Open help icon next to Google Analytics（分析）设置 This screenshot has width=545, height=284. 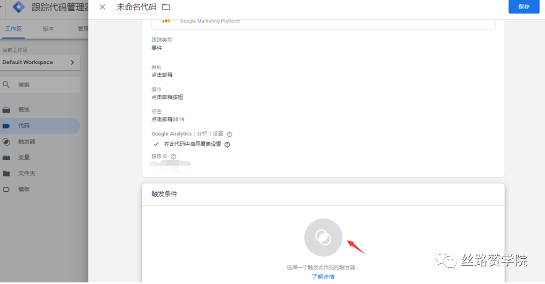click(x=229, y=134)
